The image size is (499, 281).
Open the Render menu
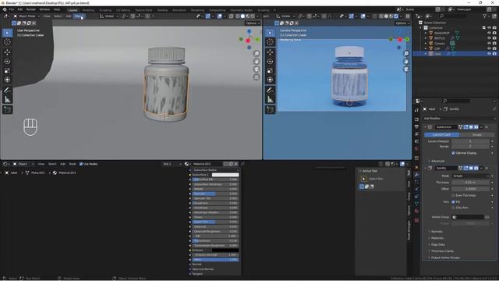(x=31, y=9)
